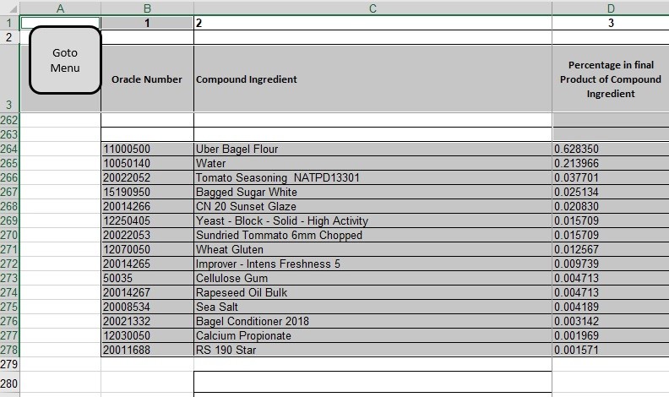The image size is (669, 397).
Task: Click percentage value 0.020830
Action: pos(611,206)
